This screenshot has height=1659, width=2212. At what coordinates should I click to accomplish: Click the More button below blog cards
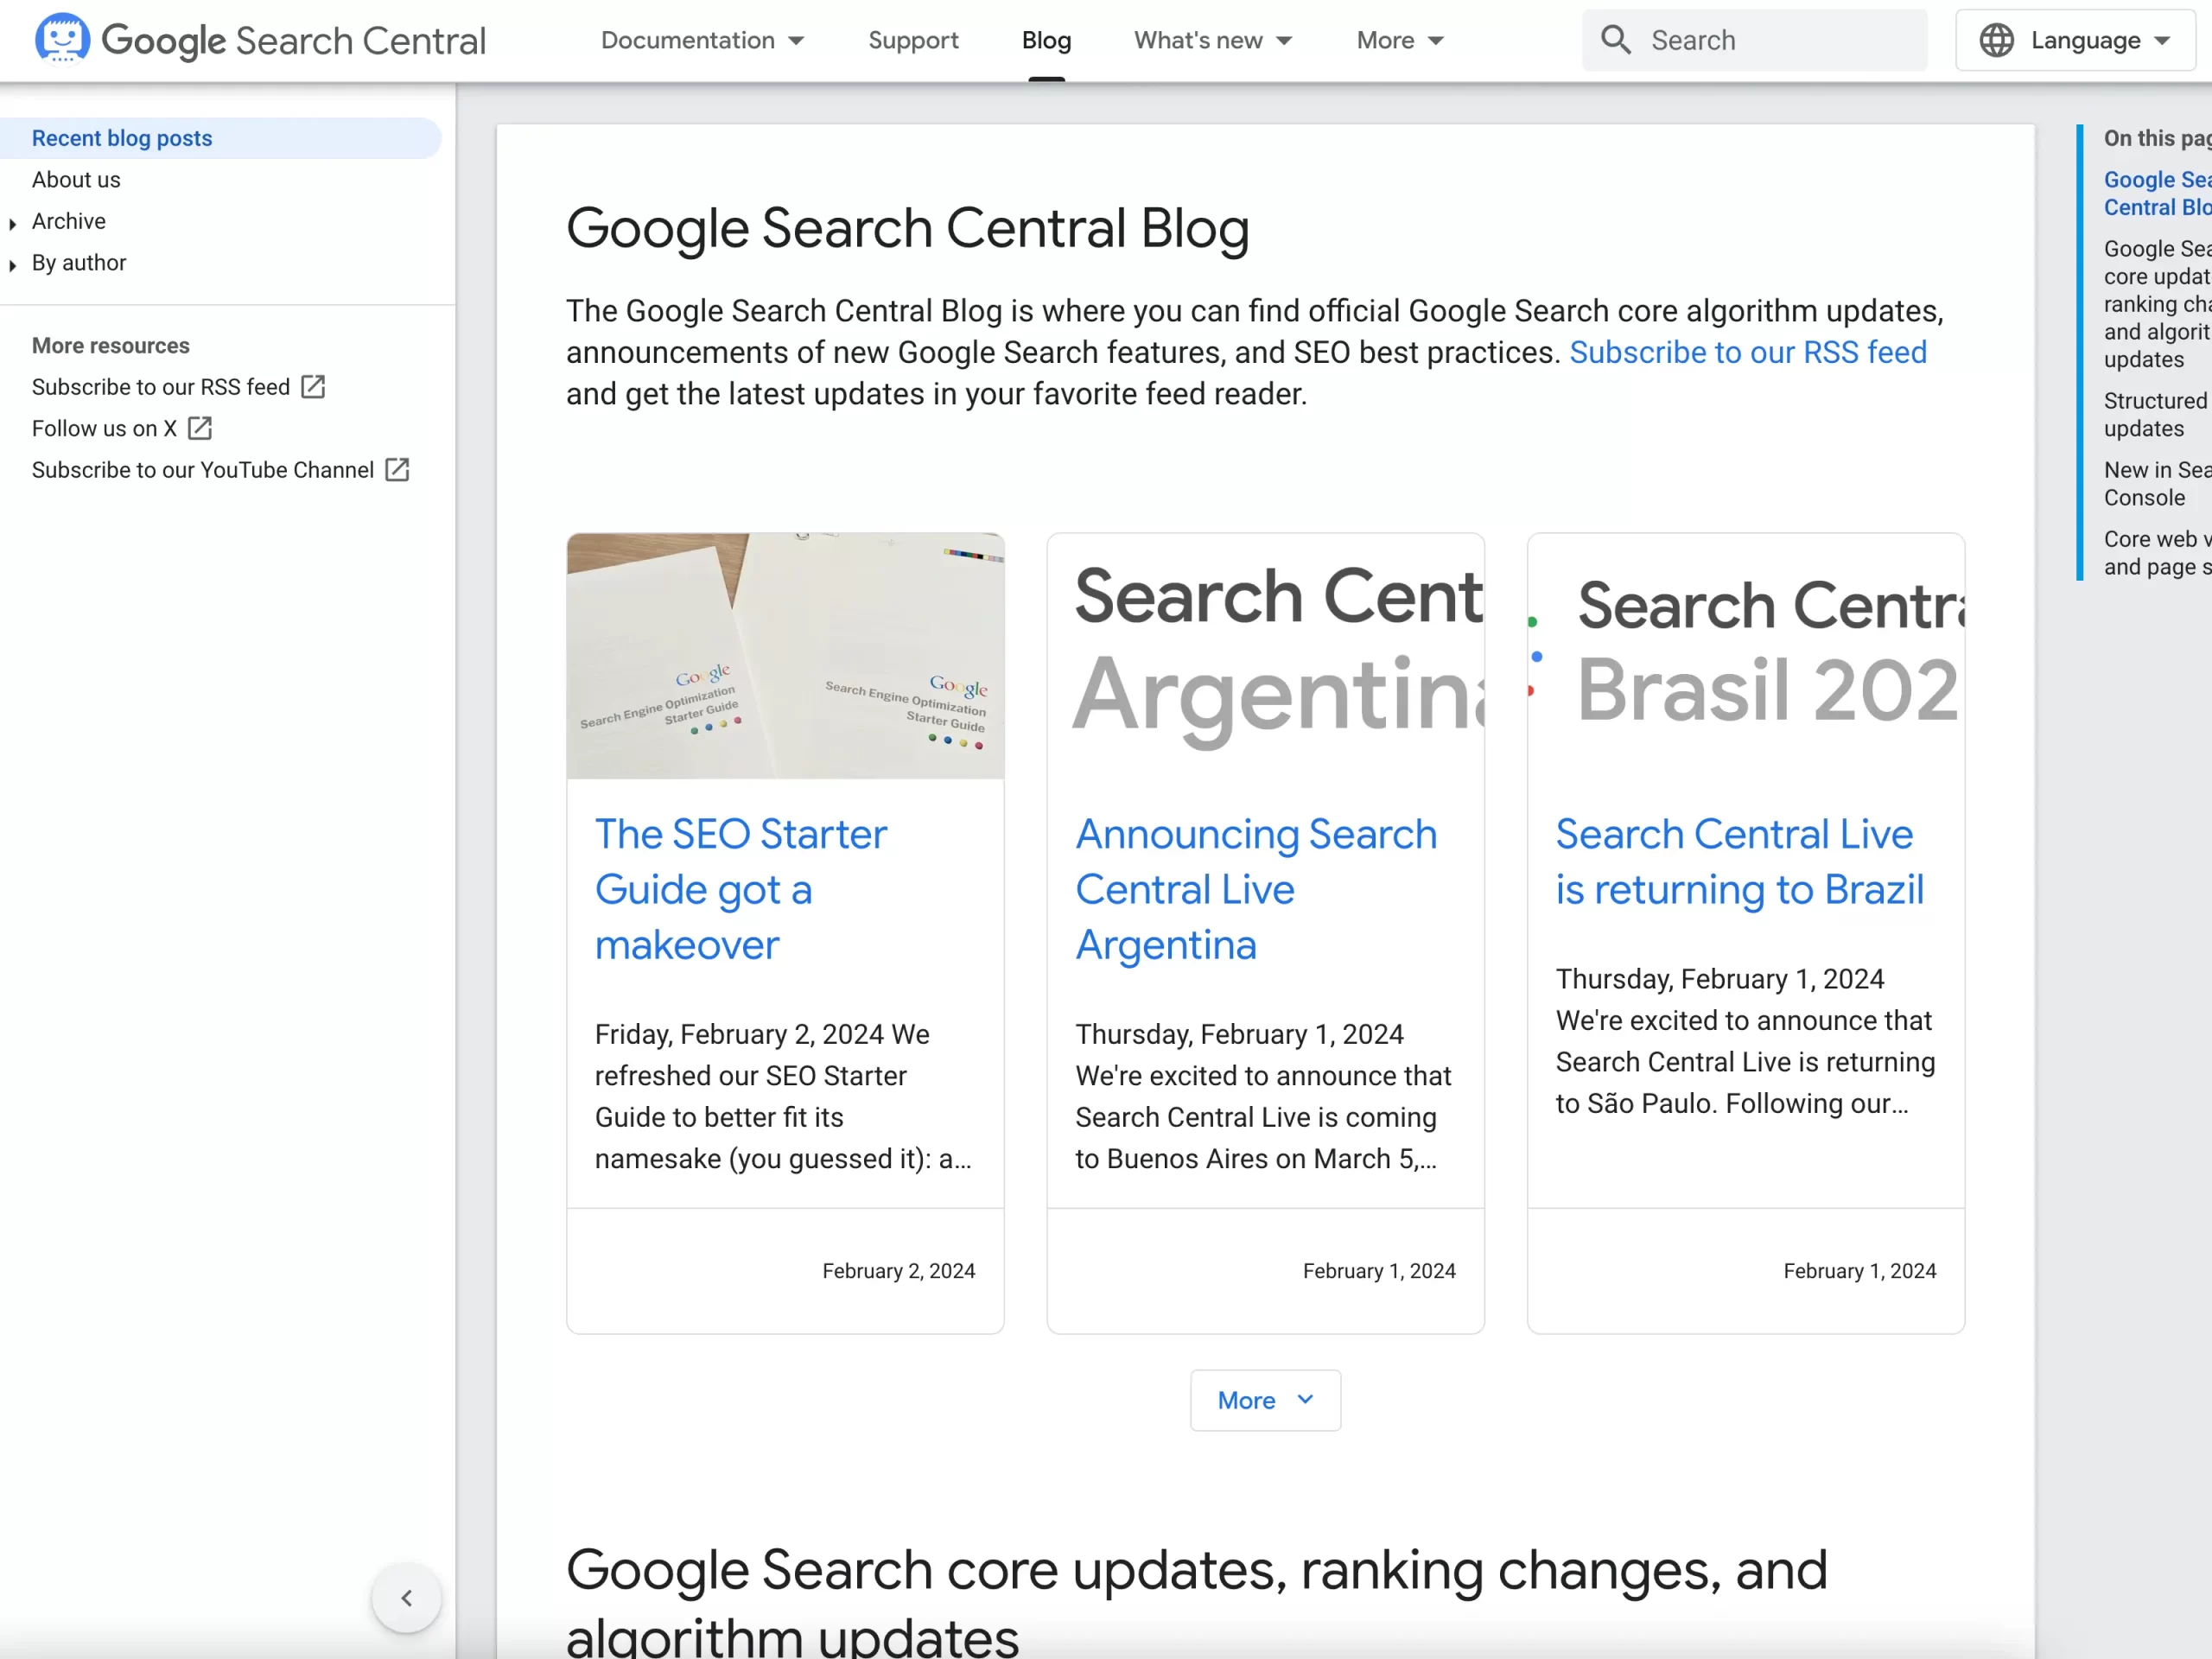[1264, 1400]
